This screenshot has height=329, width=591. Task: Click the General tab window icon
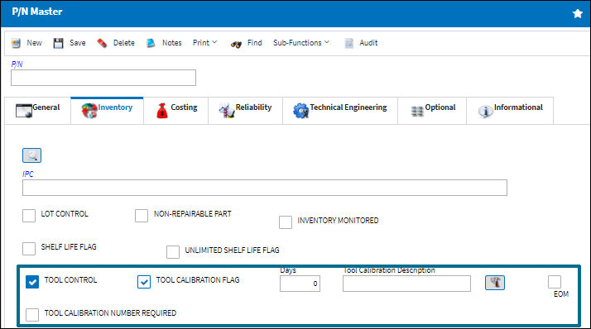(24, 110)
